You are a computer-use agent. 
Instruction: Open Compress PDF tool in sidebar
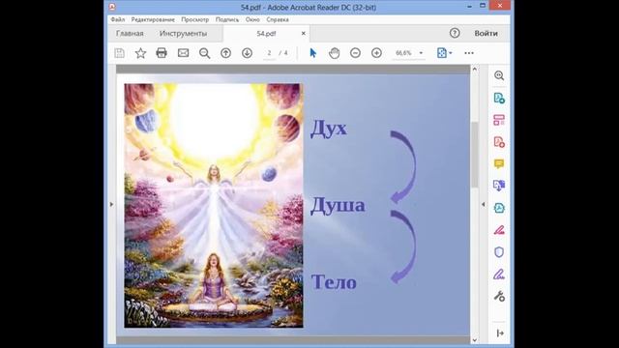click(499, 208)
